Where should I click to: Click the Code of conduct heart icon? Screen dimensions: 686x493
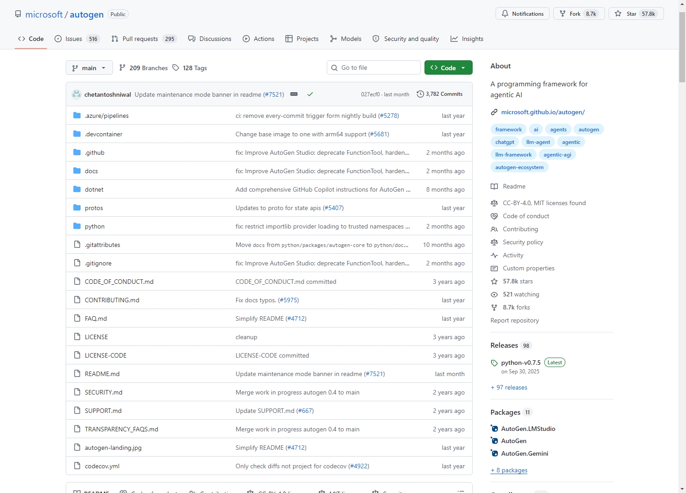[x=494, y=216]
